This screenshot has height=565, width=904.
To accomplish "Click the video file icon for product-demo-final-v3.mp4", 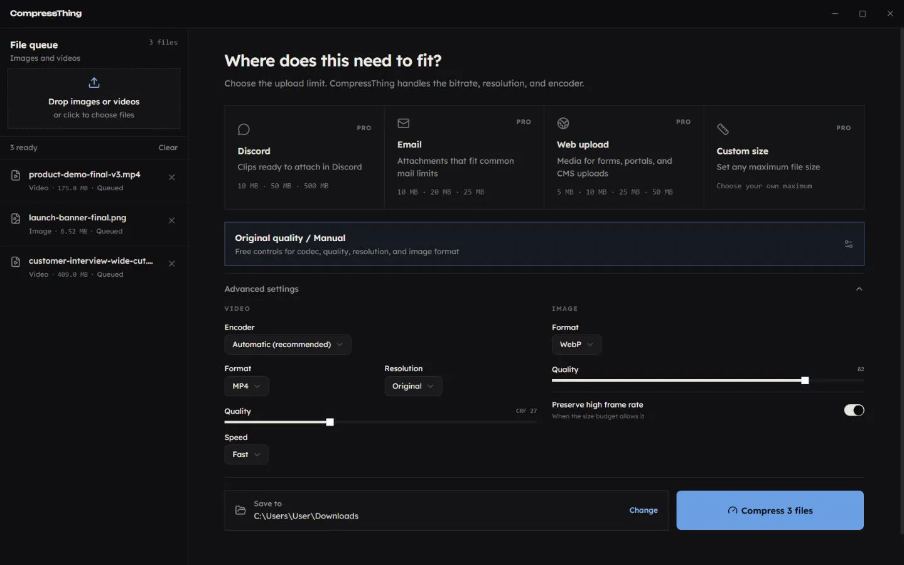I will coord(16,176).
